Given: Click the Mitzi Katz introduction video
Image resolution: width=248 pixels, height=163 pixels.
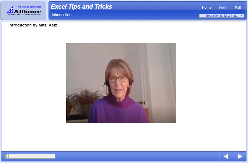Looking at the screenshot, I should point(121,83).
